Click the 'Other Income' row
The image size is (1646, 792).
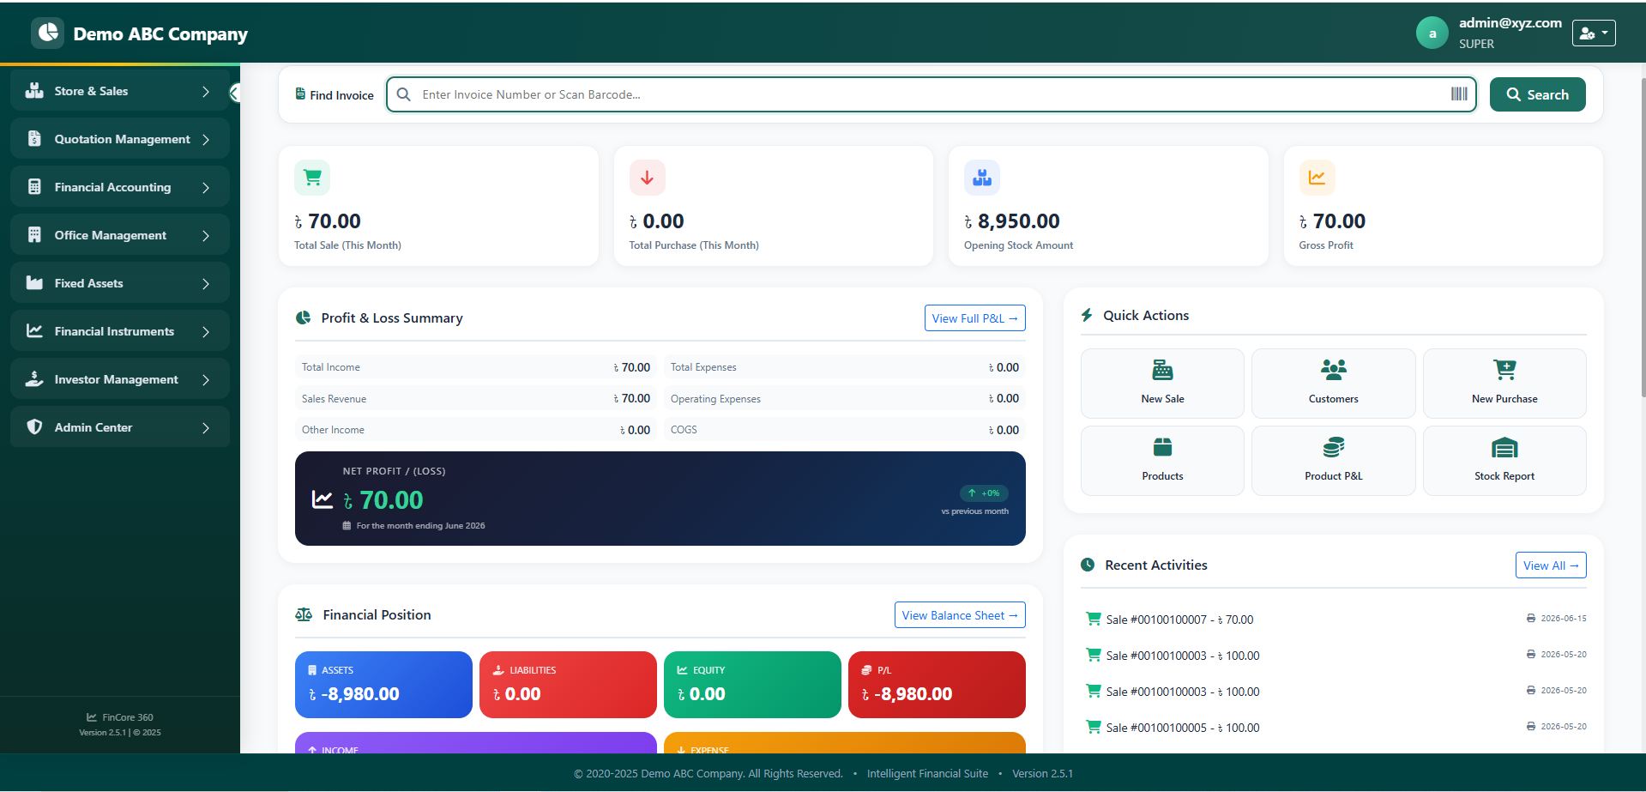click(476, 430)
